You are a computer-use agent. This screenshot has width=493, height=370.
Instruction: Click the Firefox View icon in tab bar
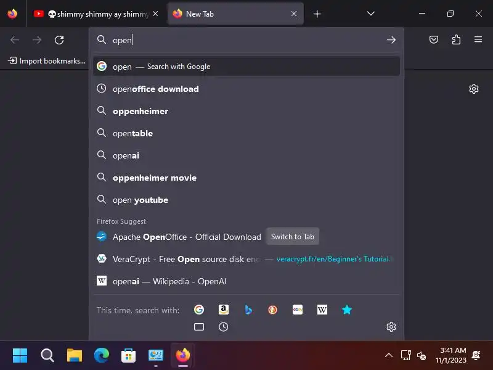[12, 14]
